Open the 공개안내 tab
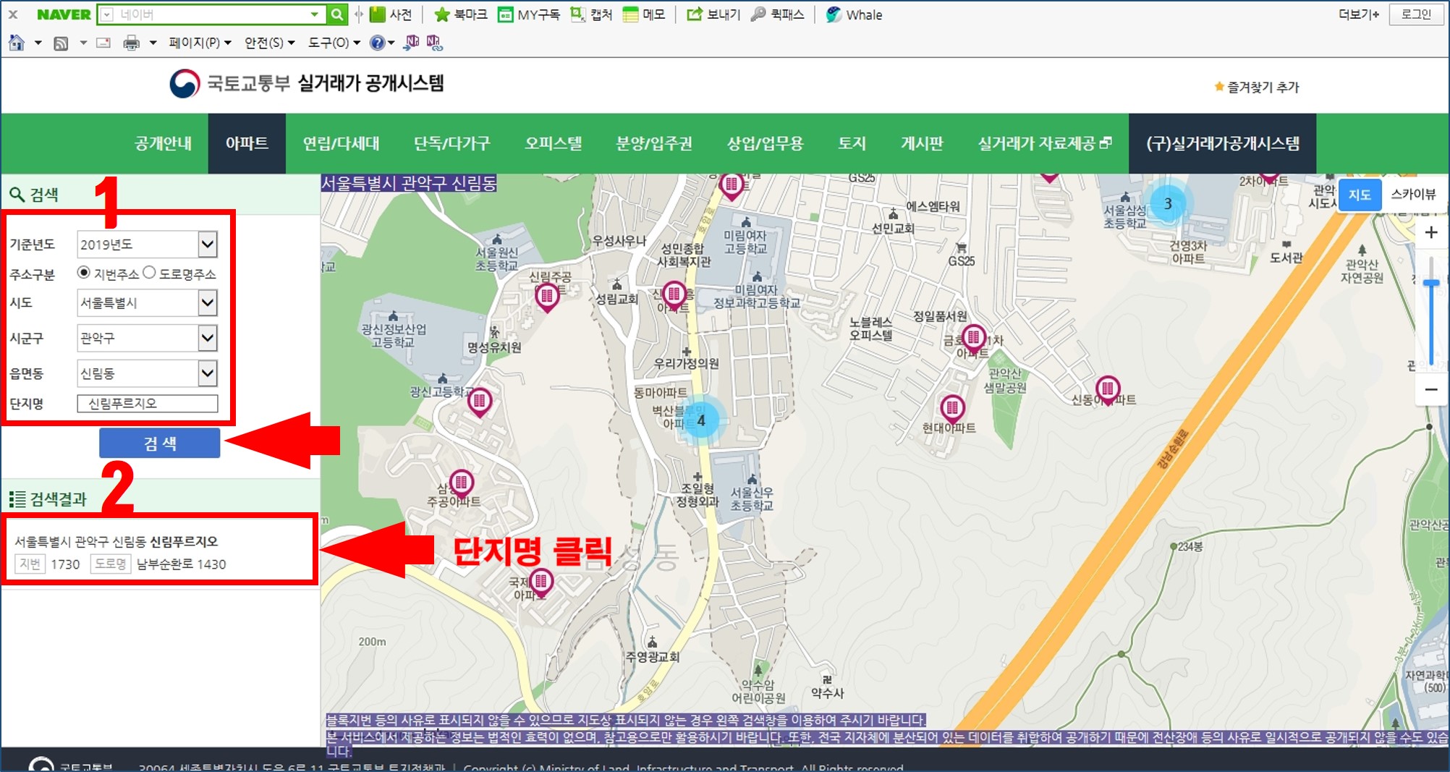This screenshot has height=772, width=1450. [164, 143]
